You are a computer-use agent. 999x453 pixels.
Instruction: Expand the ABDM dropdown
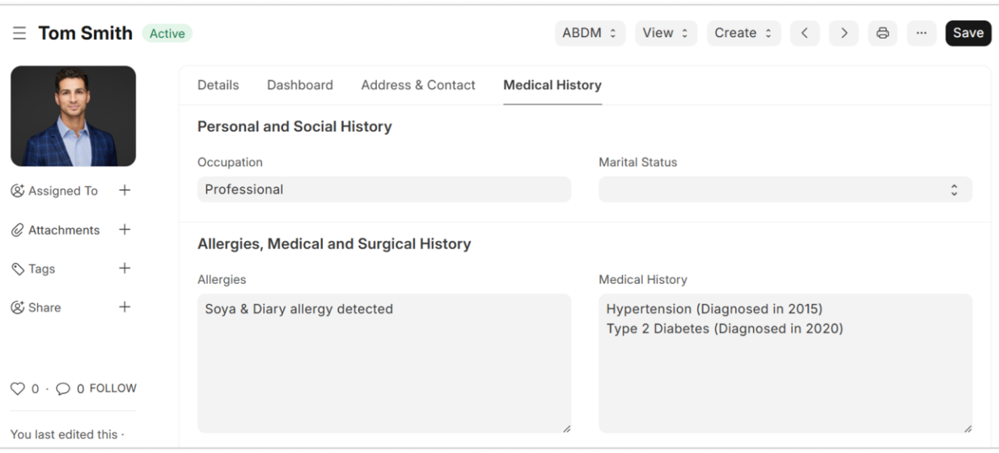pos(590,33)
